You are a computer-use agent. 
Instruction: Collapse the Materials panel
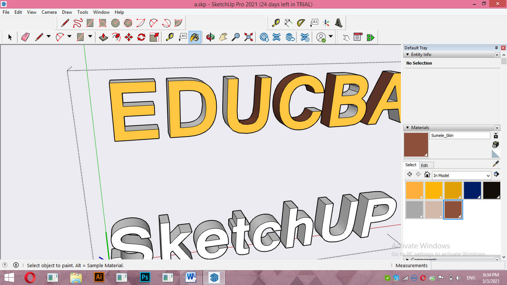[408, 128]
